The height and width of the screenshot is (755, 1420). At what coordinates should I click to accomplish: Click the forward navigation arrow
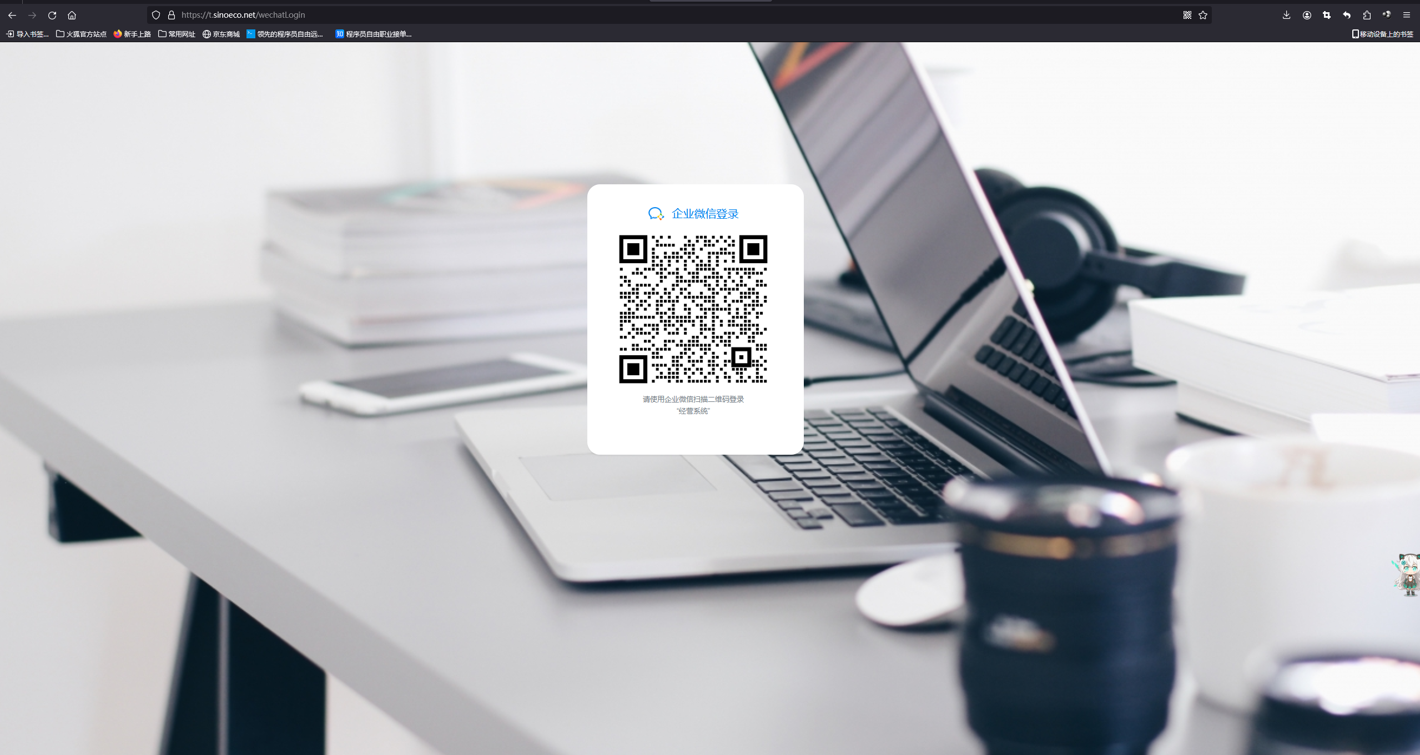[32, 16]
